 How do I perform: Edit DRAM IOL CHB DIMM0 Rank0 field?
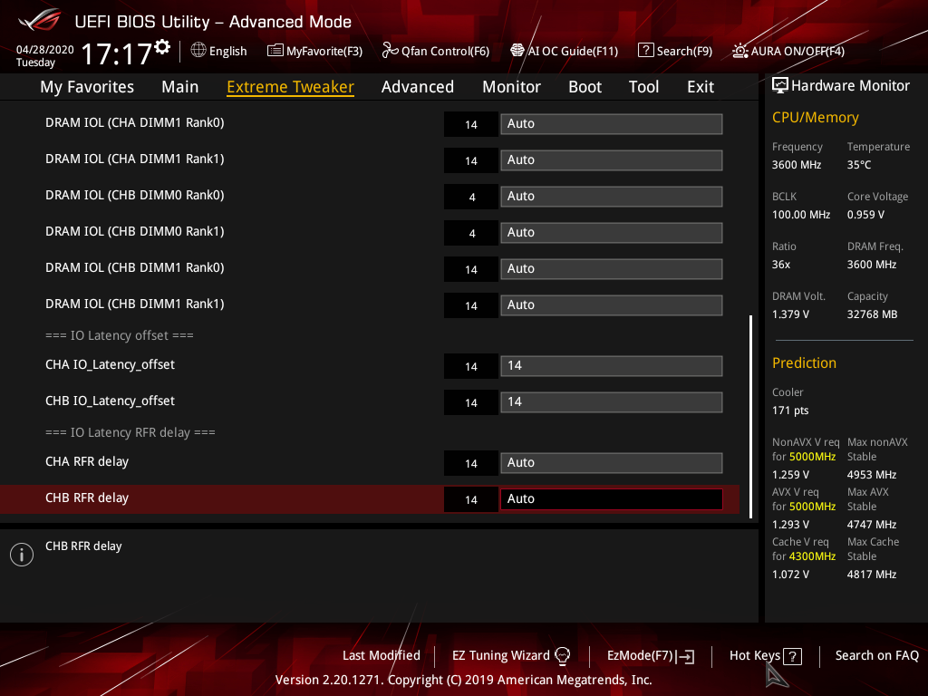point(612,197)
